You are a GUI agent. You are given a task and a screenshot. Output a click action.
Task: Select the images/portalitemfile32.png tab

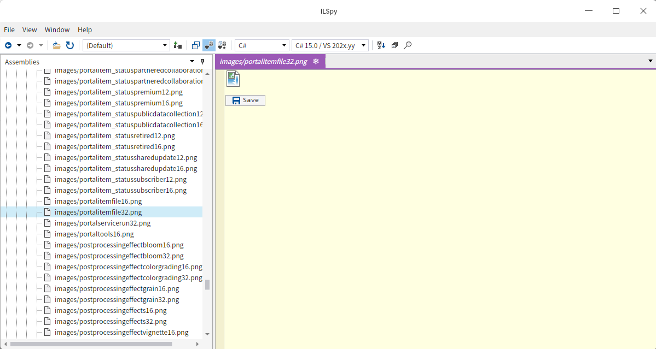pyautogui.click(x=270, y=62)
